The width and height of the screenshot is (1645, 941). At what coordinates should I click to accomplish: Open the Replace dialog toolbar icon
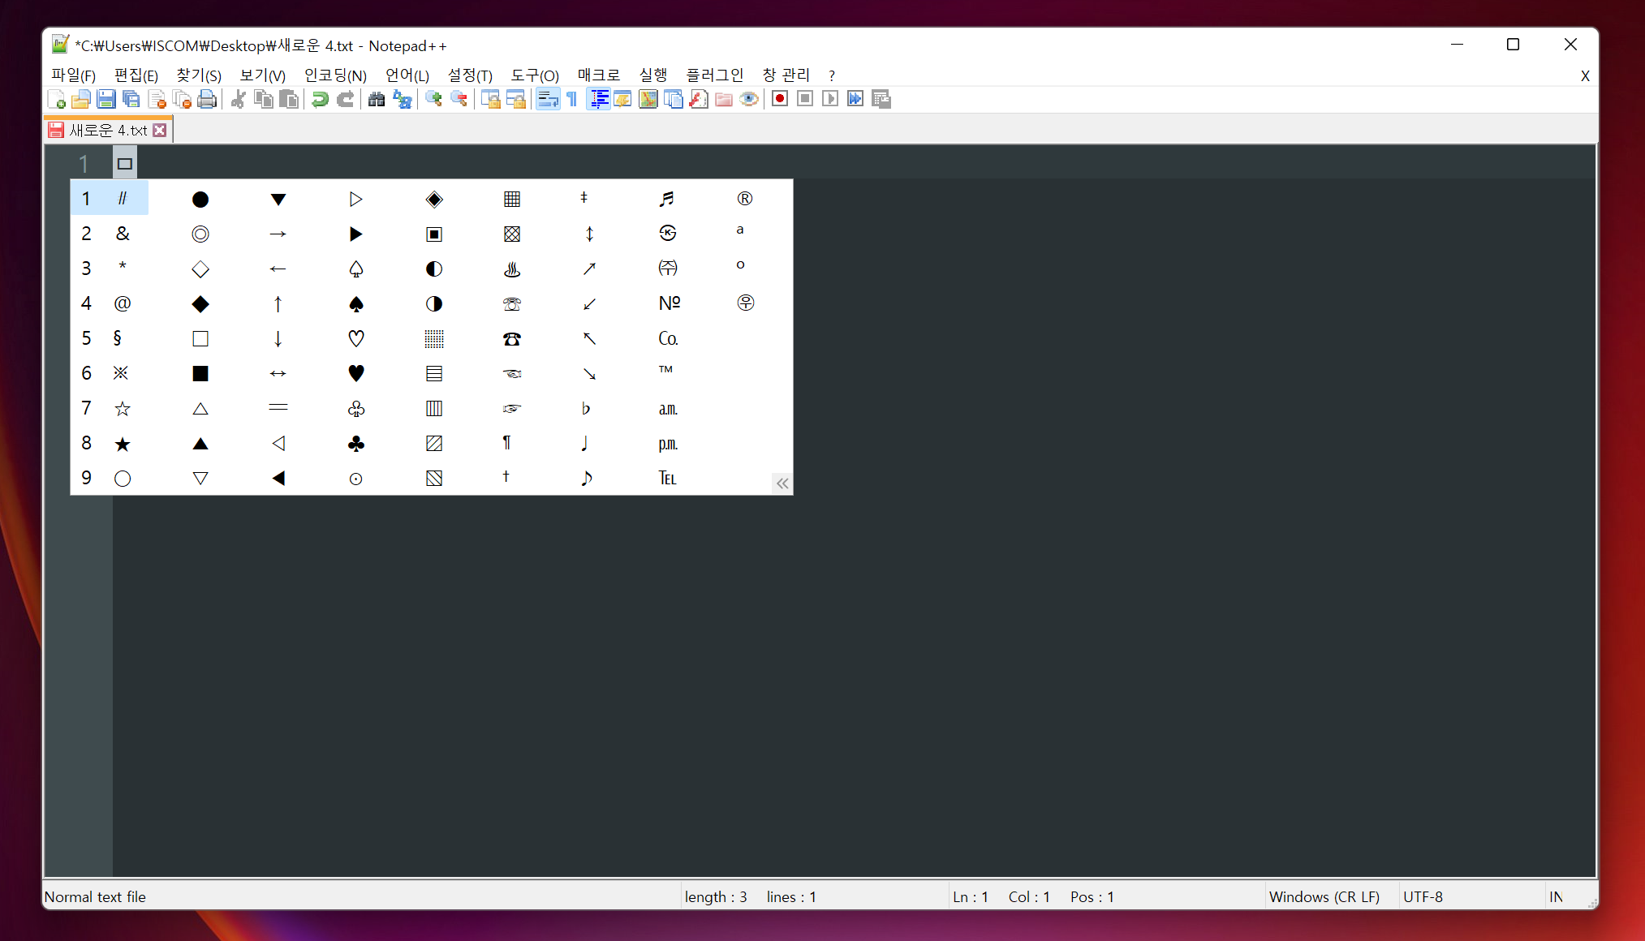coord(403,99)
